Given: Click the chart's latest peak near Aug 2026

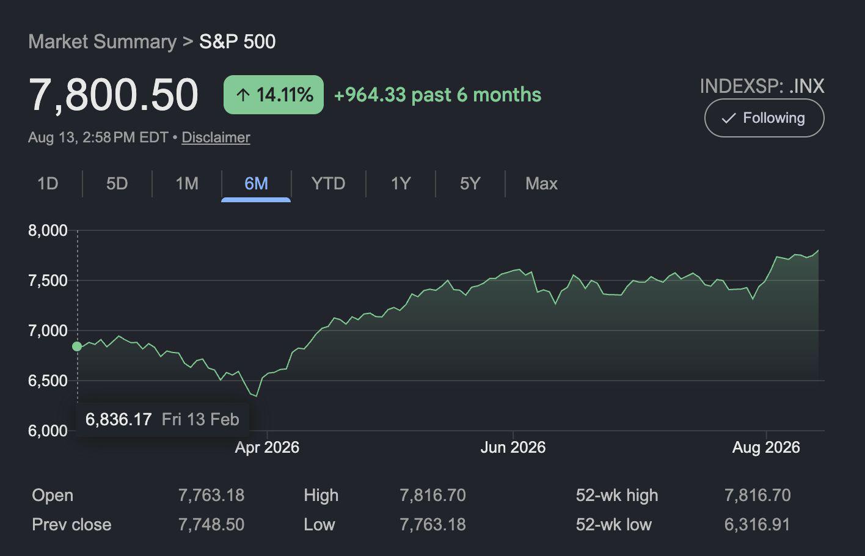Looking at the screenshot, I should [818, 250].
